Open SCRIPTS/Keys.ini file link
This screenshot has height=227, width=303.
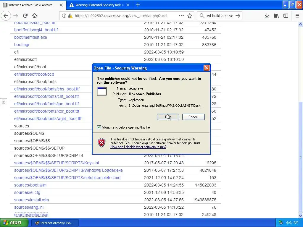click(57, 163)
